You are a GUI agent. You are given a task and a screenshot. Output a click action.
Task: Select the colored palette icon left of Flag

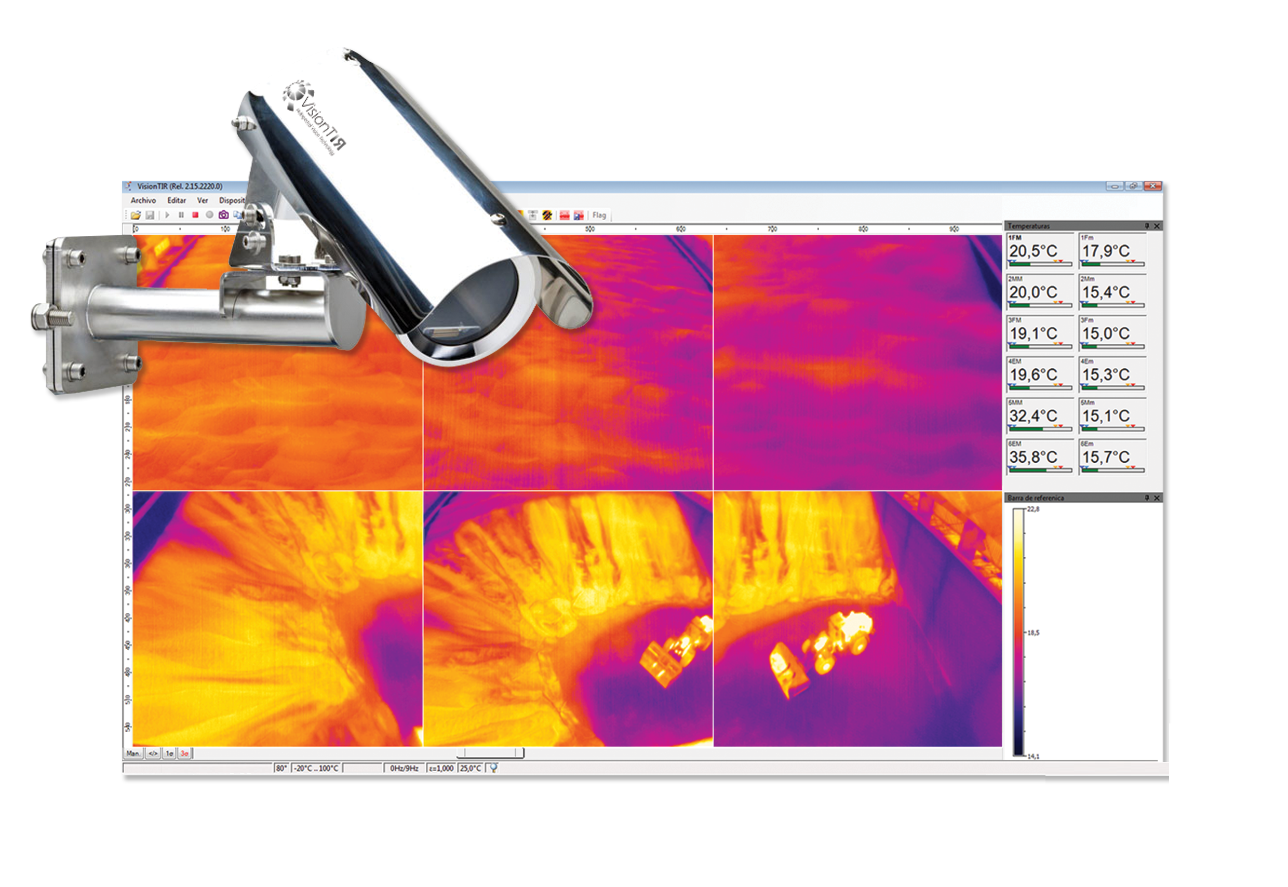coord(548,216)
